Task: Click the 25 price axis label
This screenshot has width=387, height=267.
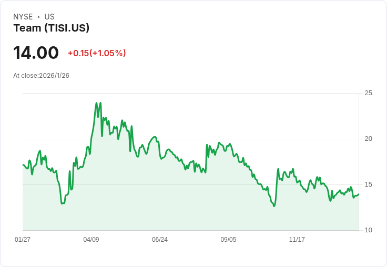Action: pyautogui.click(x=369, y=93)
